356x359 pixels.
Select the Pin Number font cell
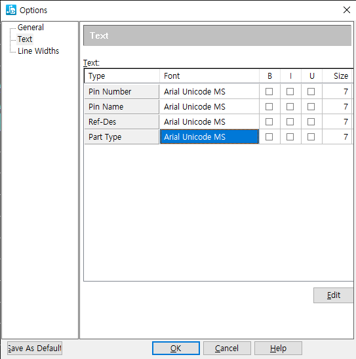click(x=209, y=92)
